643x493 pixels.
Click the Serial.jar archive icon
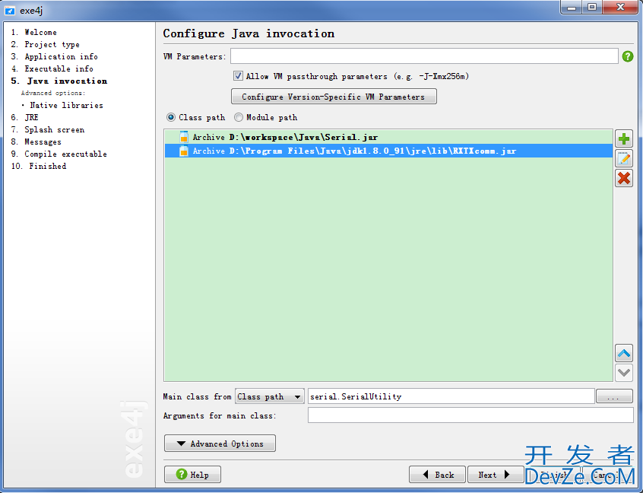click(184, 137)
